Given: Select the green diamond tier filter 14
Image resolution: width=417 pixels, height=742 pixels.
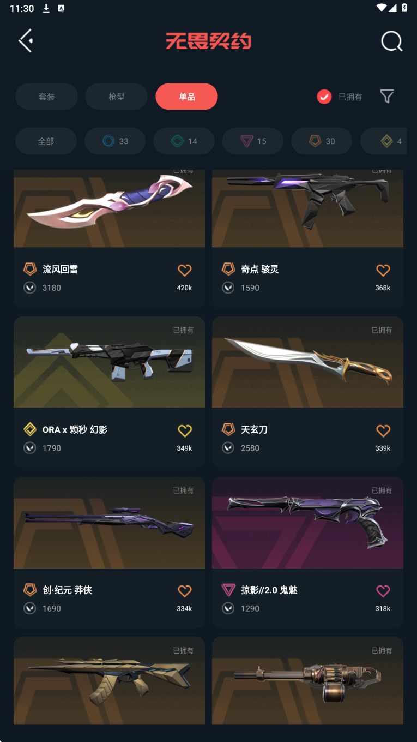Looking at the screenshot, I should click(x=184, y=141).
